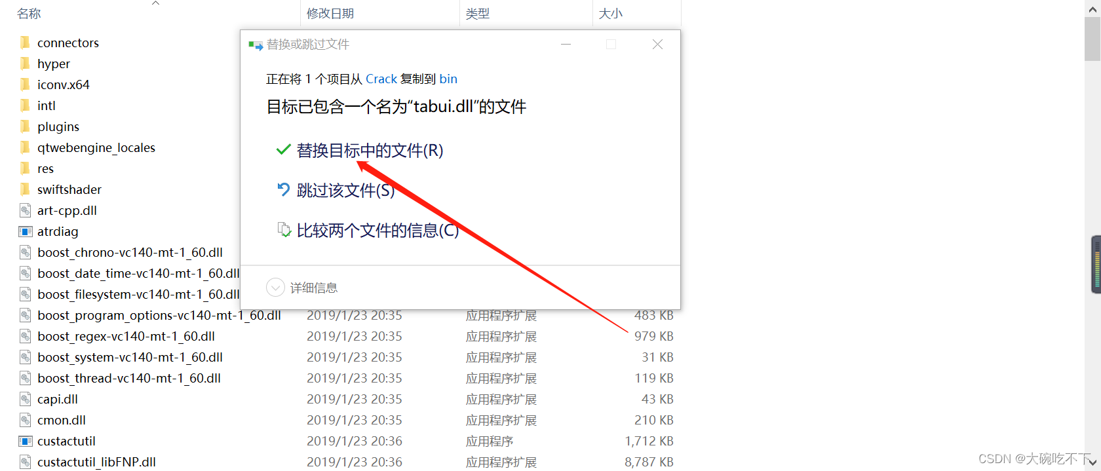Expand 详细信息 details chevron

275,288
